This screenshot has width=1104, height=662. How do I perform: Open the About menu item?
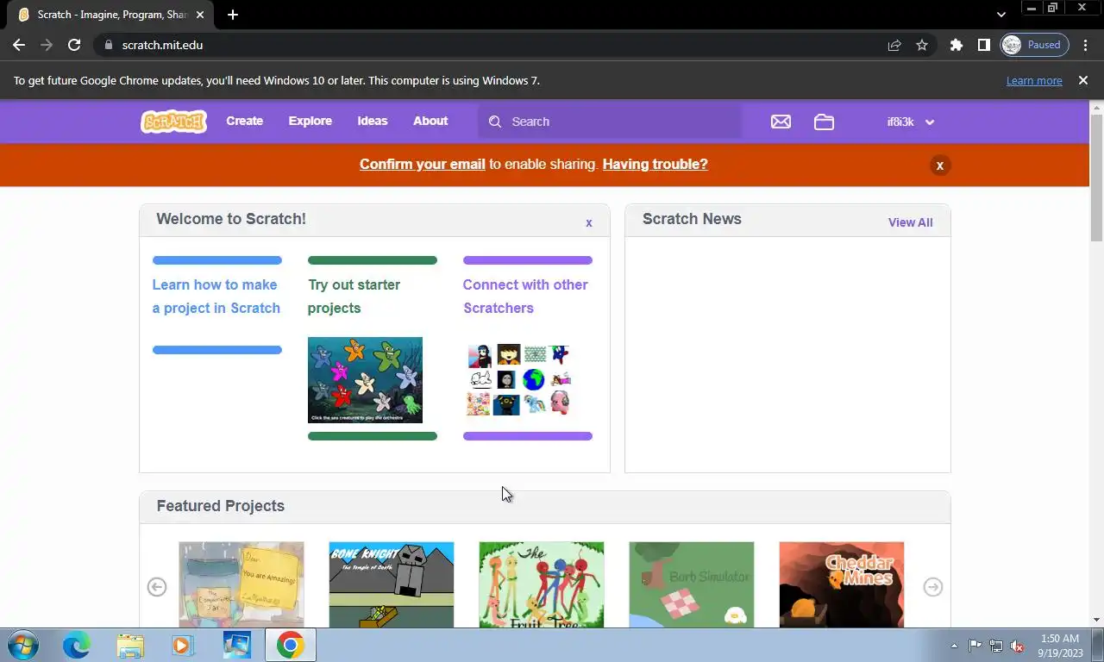pos(430,122)
